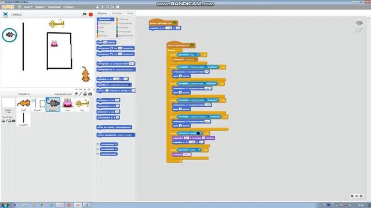Toggle the 'положение y' reporter checkbox

(x=97, y=149)
